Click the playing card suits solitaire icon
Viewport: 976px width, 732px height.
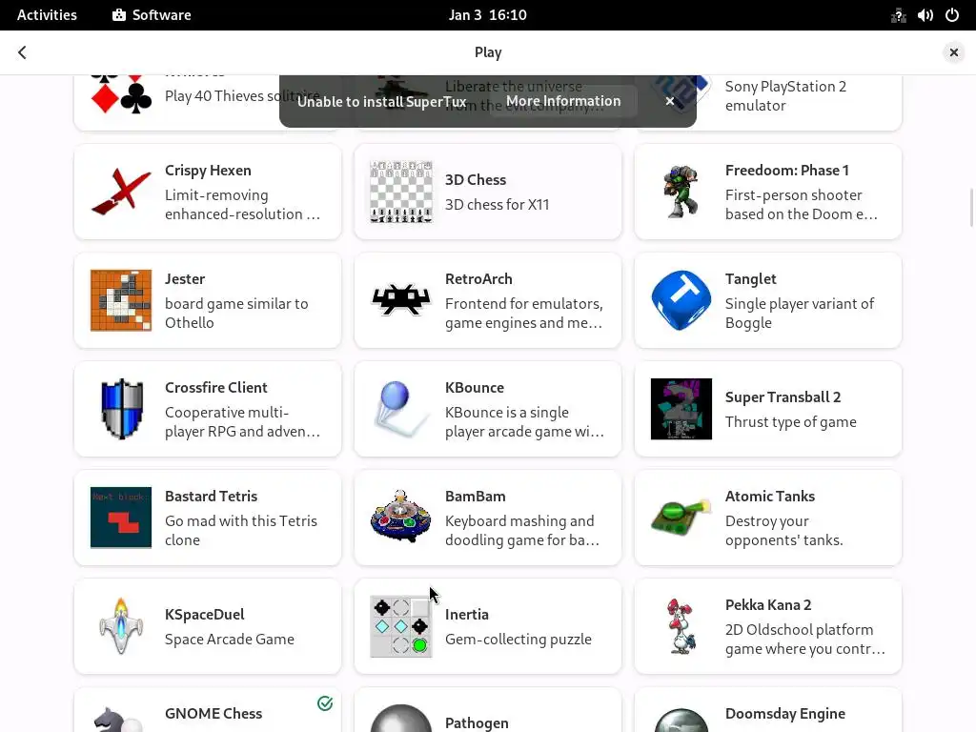pyautogui.click(x=121, y=94)
